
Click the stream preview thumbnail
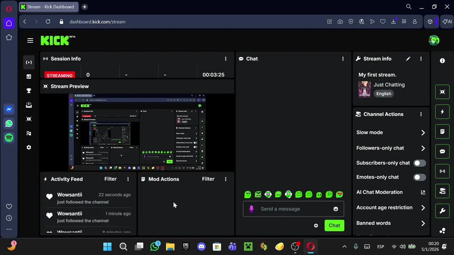[x=137, y=132]
